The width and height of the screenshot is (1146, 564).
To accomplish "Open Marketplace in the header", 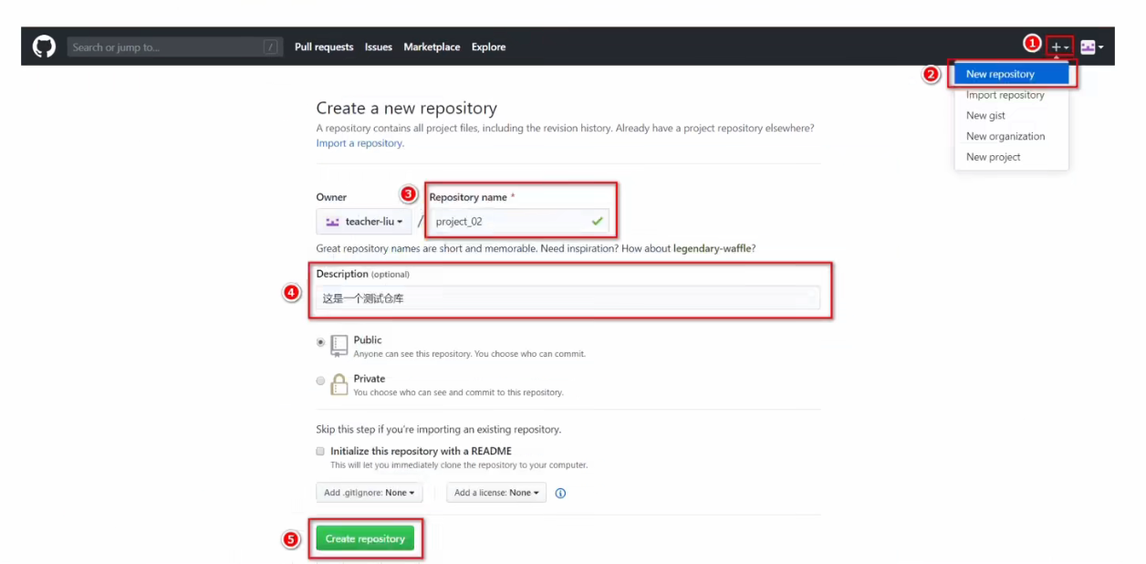I will click(432, 47).
